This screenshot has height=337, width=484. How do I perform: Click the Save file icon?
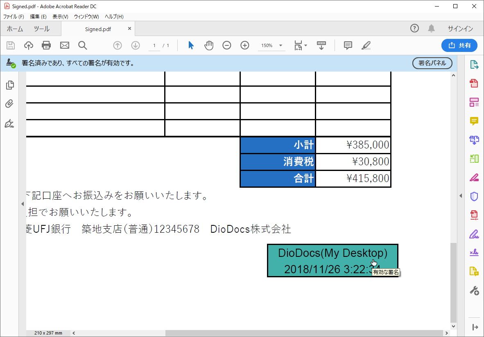pos(11,45)
